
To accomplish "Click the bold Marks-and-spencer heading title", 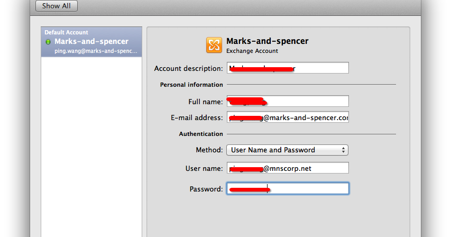I will (267, 41).
